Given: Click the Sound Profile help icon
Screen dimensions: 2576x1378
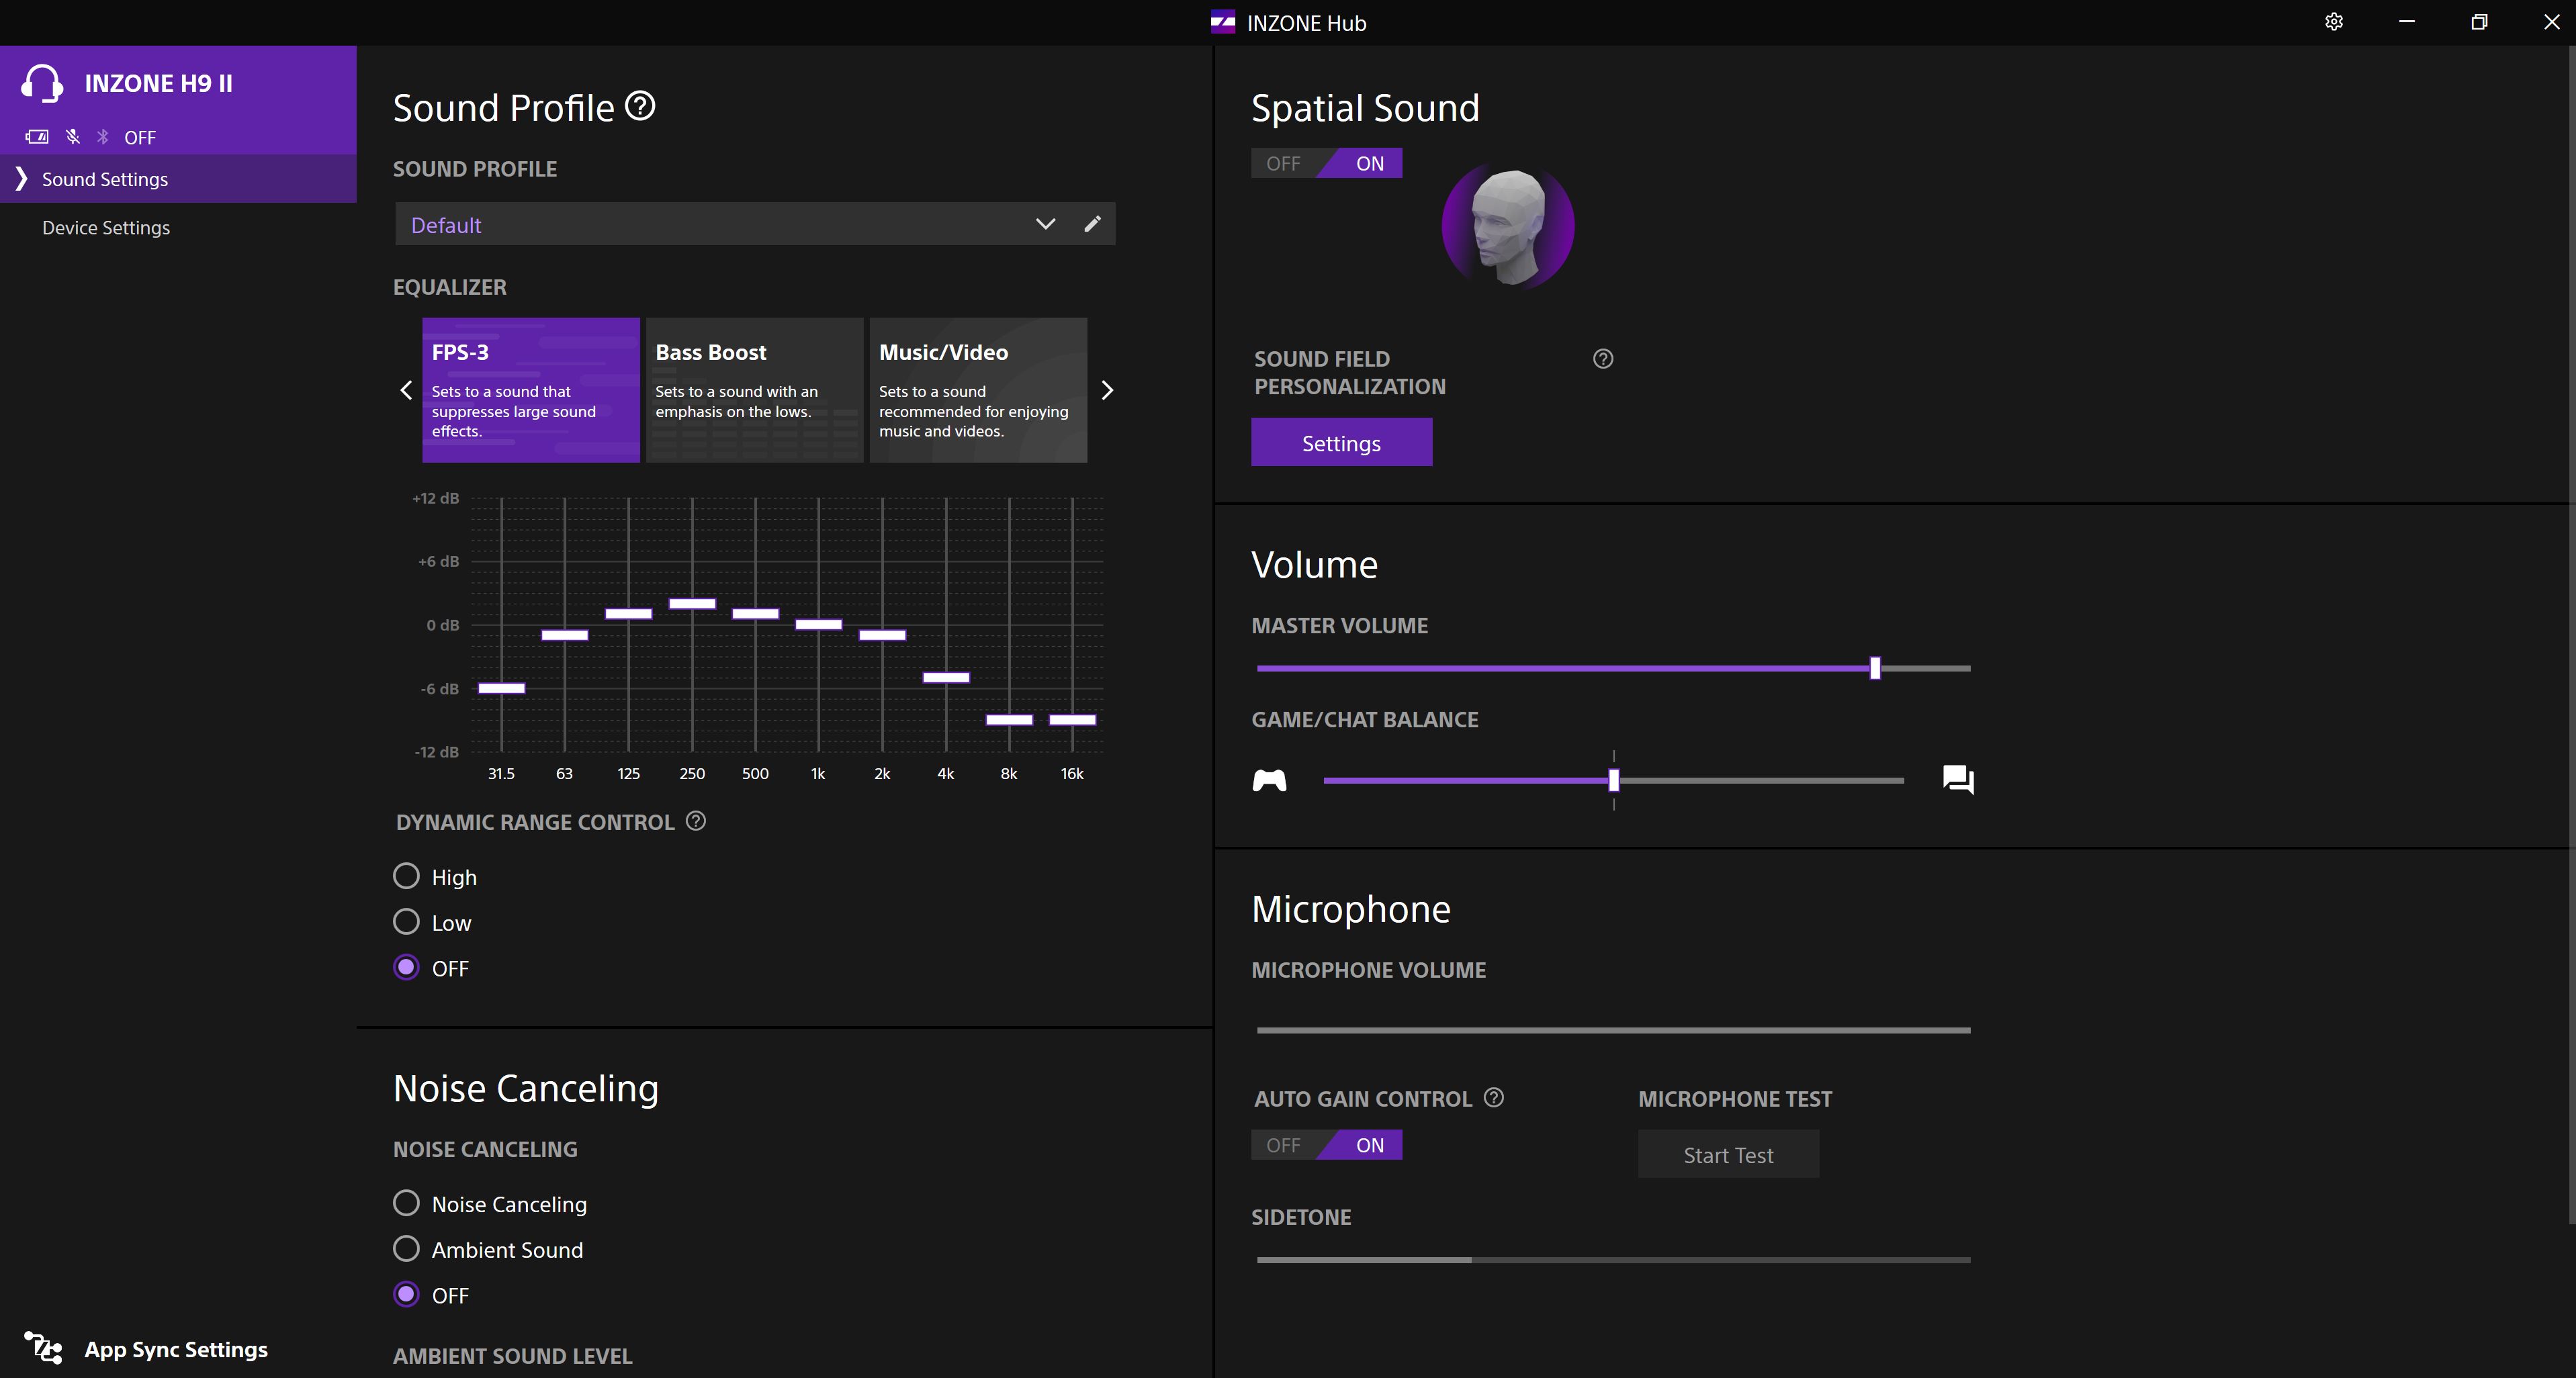Looking at the screenshot, I should pos(640,105).
